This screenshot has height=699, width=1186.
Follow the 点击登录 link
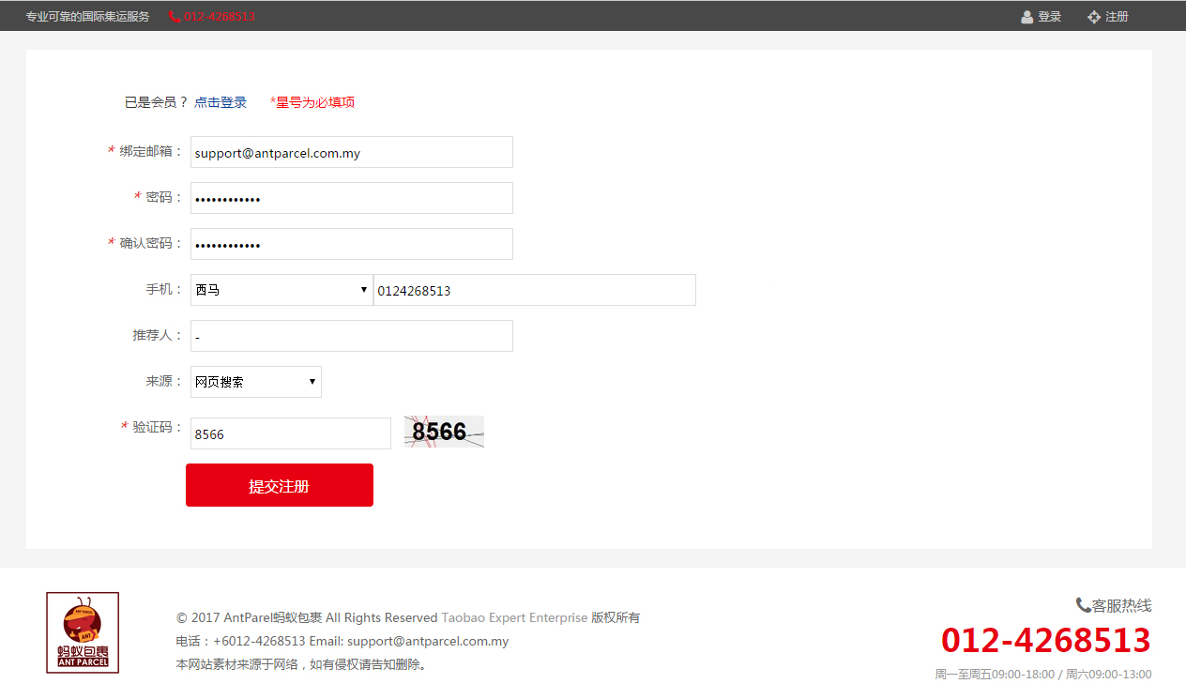point(220,102)
